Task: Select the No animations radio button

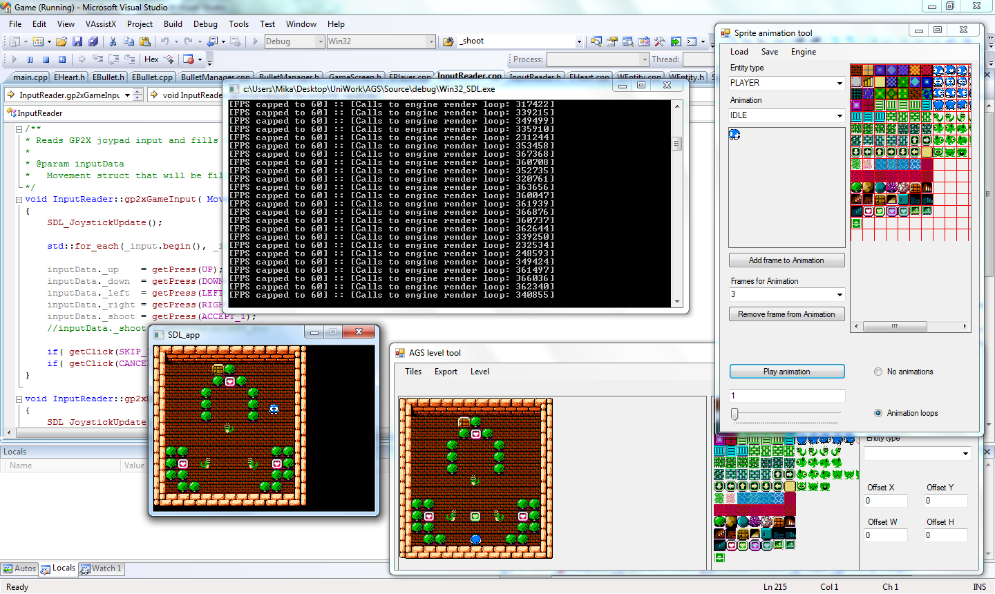Action: 878,372
